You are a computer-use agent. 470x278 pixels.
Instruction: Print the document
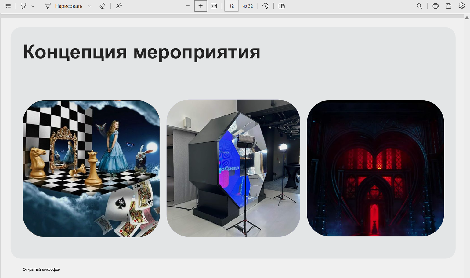click(436, 6)
